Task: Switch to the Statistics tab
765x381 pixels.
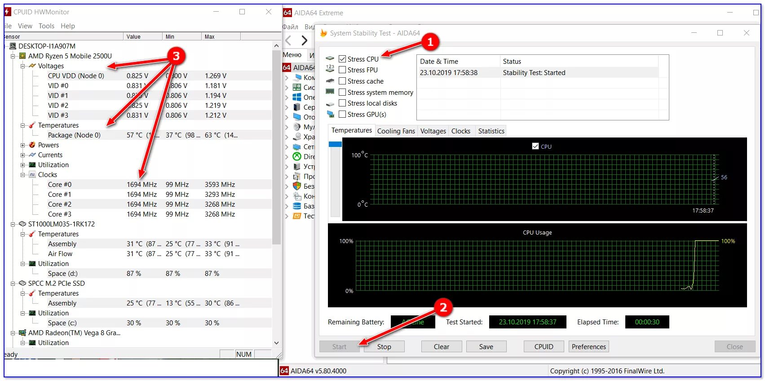Action: tap(491, 131)
